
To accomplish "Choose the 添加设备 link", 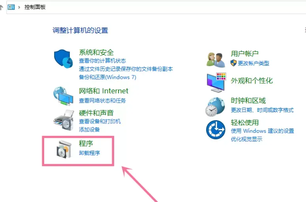I will pos(89,130).
